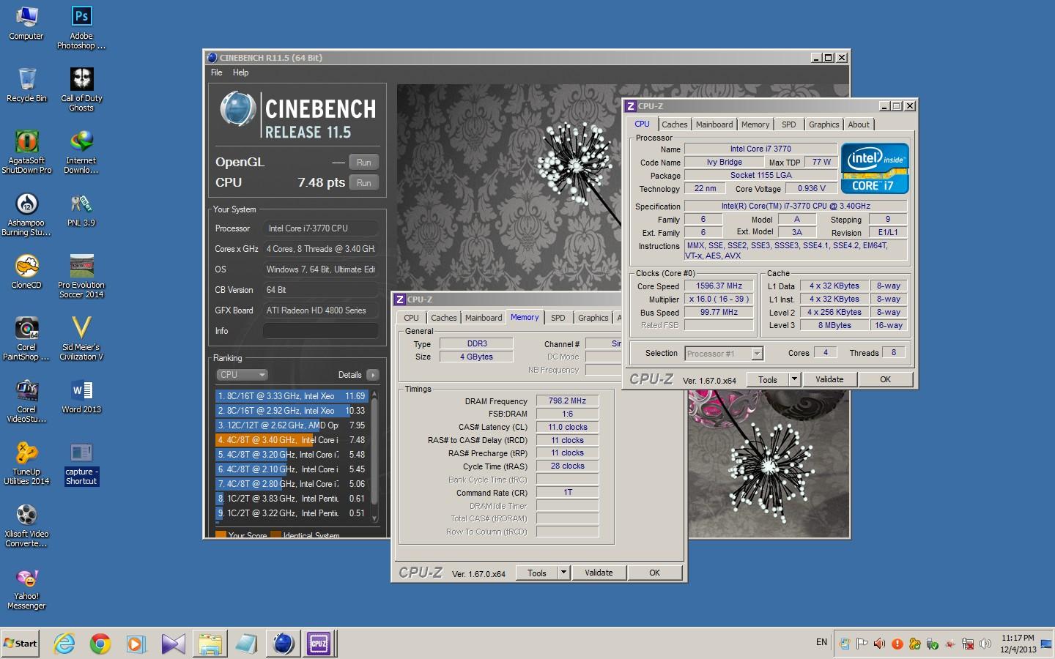Image resolution: width=1055 pixels, height=659 pixels.
Task: Open Tools dropdown arrow in front CPU-Z
Action: click(x=794, y=379)
